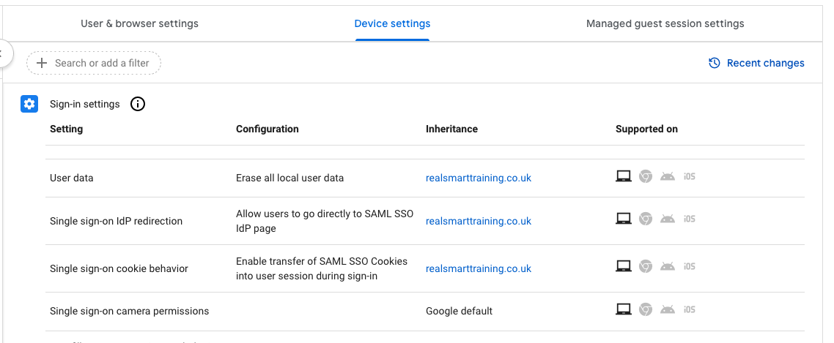Expand the collapsed side panel handle

pos(4,53)
